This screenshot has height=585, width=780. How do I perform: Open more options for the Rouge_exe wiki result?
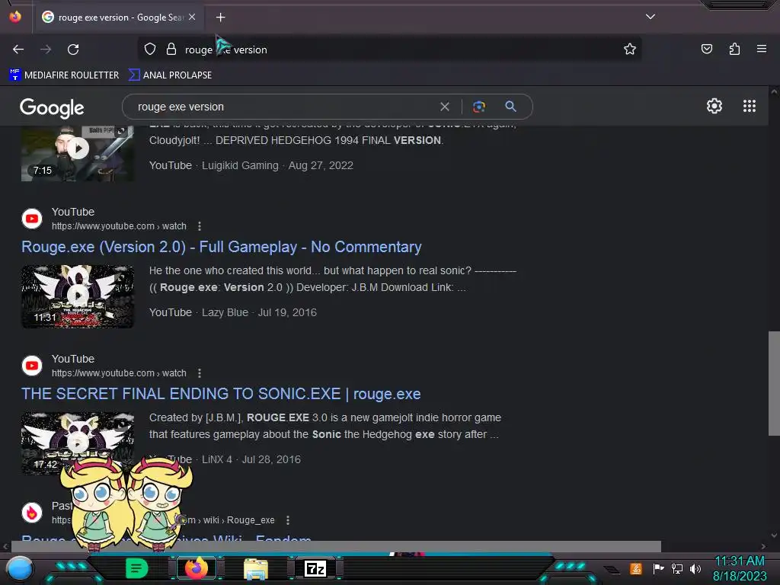pyautogui.click(x=287, y=520)
